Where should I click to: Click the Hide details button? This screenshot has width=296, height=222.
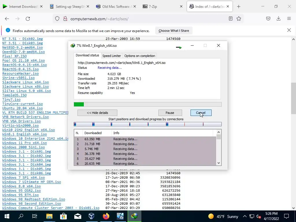tap(97, 113)
